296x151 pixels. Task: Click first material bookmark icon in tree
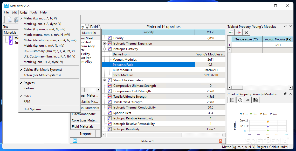click(x=11, y=38)
